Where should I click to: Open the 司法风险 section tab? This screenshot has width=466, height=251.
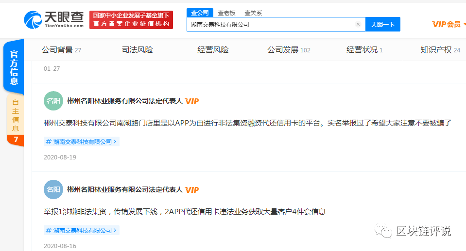coord(138,50)
